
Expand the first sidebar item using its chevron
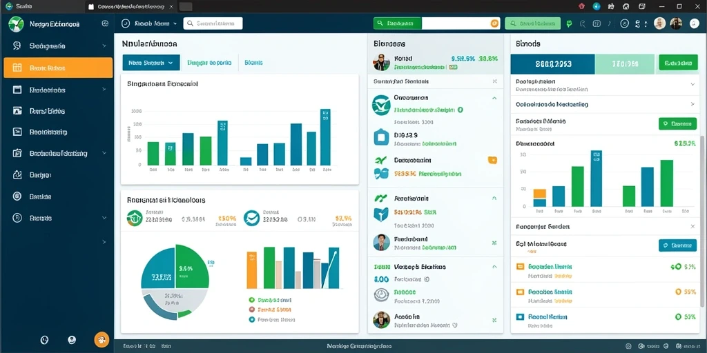(x=104, y=46)
